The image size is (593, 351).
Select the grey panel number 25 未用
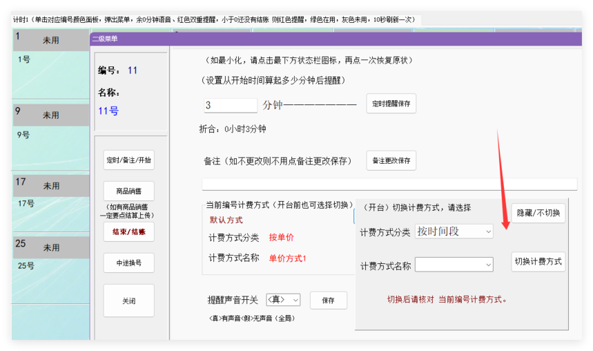pos(51,247)
